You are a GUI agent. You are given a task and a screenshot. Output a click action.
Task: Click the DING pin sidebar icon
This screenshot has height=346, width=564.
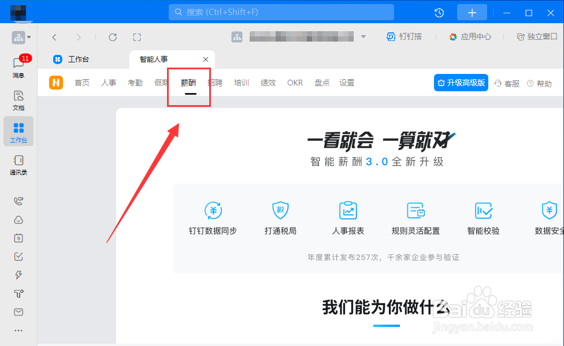pyautogui.click(x=18, y=293)
